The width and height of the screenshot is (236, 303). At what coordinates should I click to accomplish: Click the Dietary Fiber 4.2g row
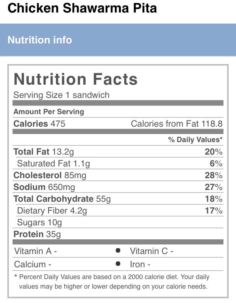[x=118, y=211]
